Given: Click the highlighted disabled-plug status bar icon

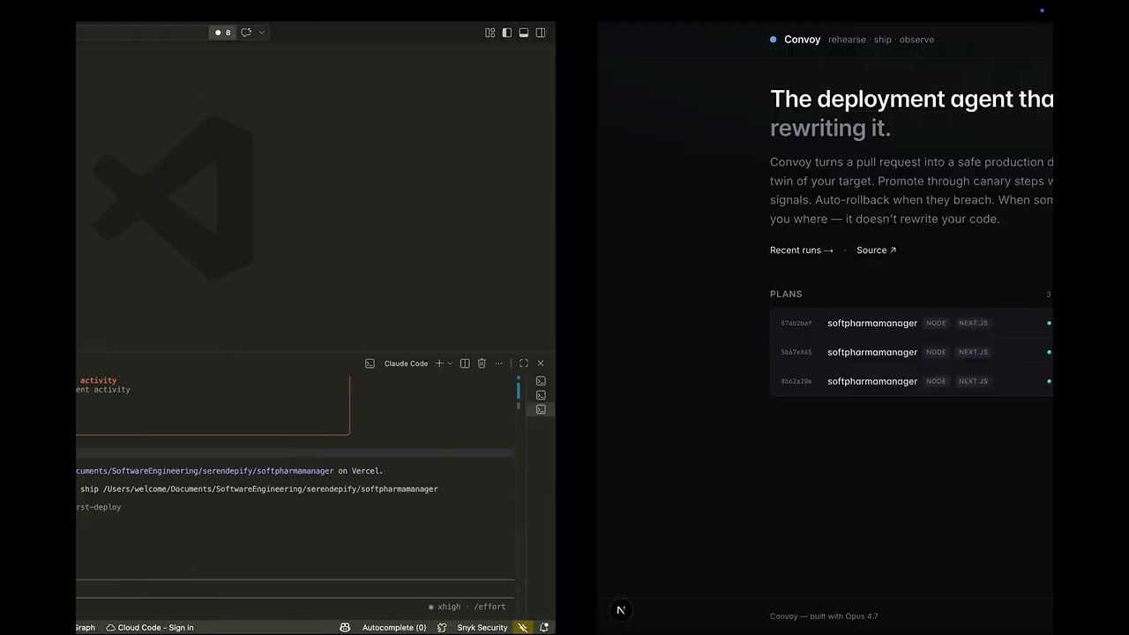Looking at the screenshot, I should 523,627.
